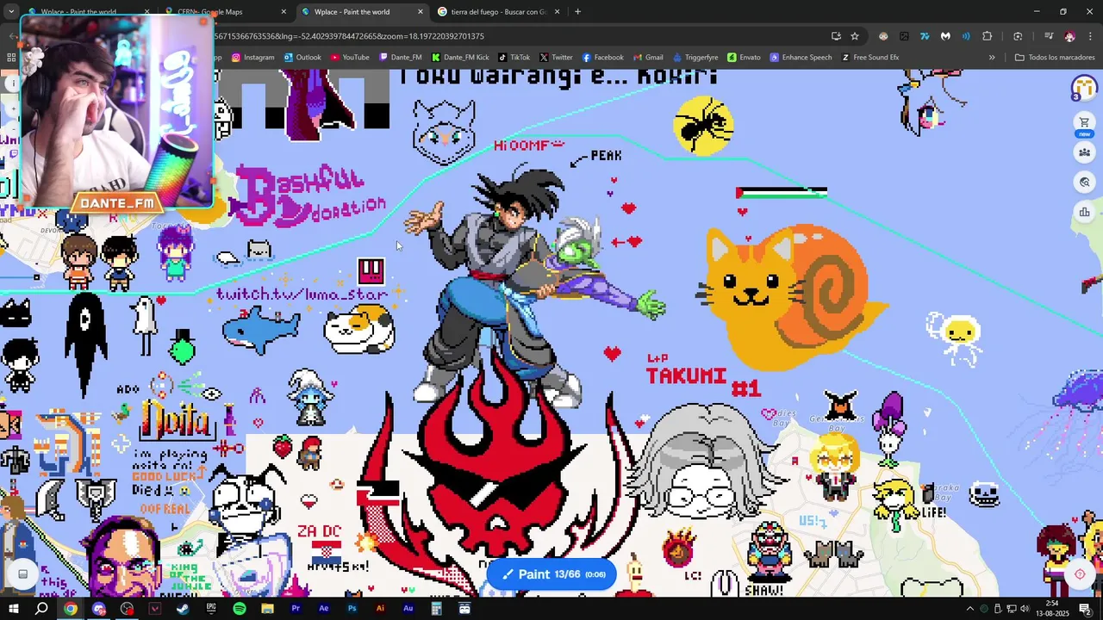Show hidden system tray icons
Image resolution: width=1103 pixels, height=620 pixels.
(x=970, y=609)
